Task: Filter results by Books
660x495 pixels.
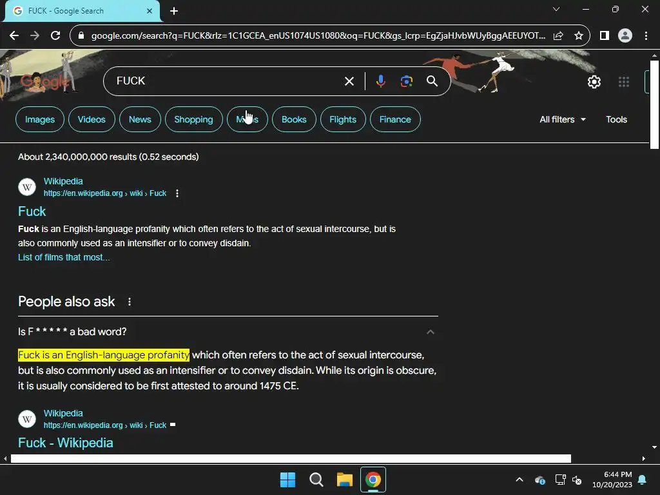Action: [x=294, y=119]
